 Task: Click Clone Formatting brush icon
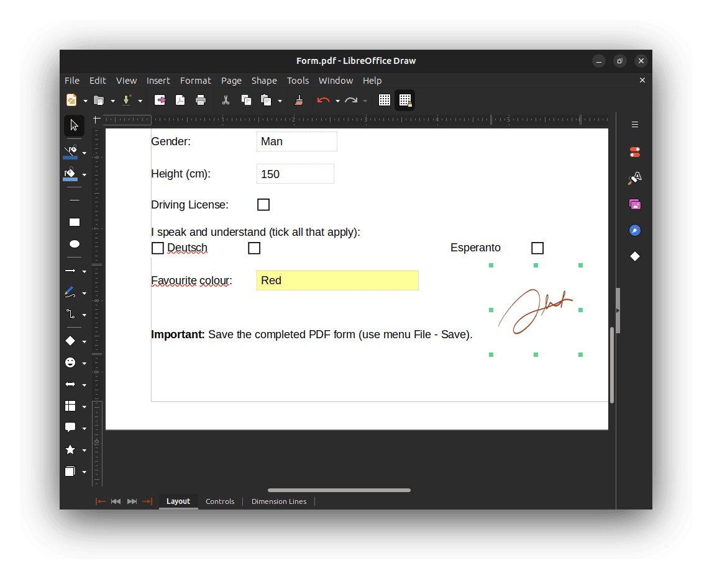click(x=299, y=100)
